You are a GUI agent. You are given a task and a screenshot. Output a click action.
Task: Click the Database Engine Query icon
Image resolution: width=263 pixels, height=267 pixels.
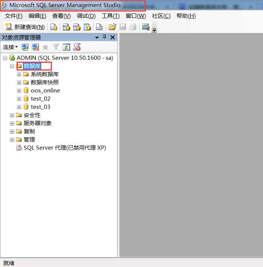click(53, 27)
